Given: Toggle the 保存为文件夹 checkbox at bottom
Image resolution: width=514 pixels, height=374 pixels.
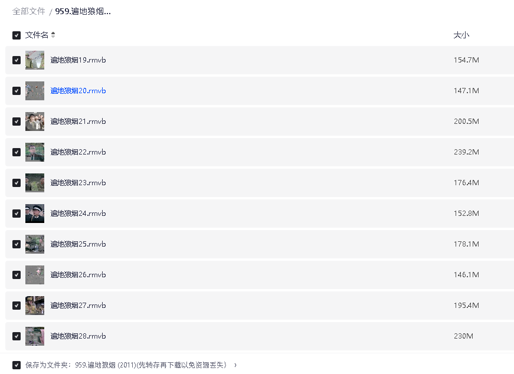Looking at the screenshot, I should click(x=17, y=365).
